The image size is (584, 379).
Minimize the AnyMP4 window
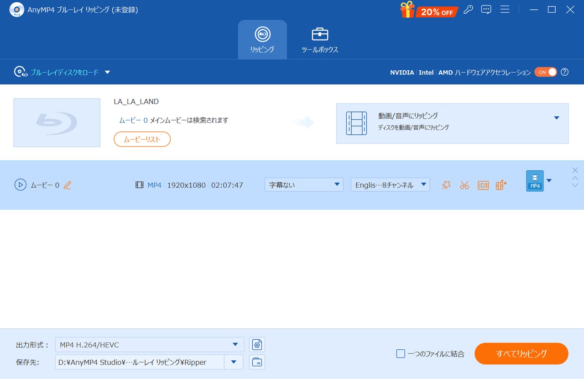[x=534, y=10]
